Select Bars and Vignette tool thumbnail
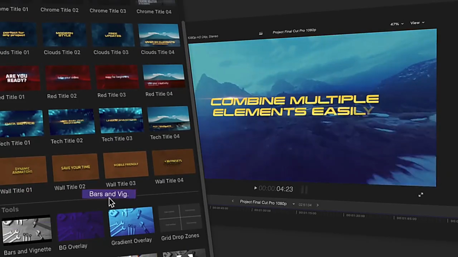458x257 pixels. coord(26,231)
